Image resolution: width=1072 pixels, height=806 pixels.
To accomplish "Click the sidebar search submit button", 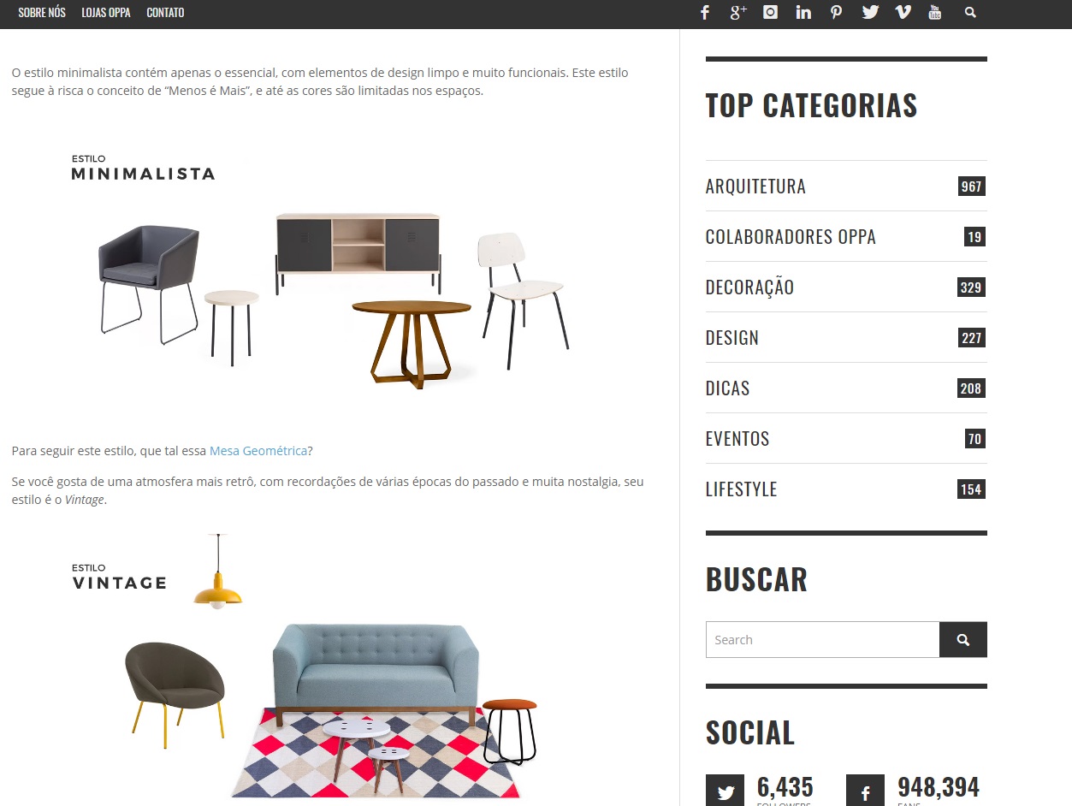I will (x=963, y=639).
